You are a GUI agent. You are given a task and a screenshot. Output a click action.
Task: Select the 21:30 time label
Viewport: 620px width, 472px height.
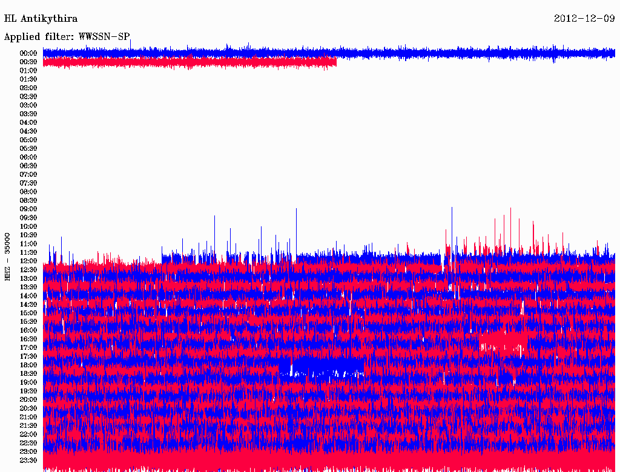point(28,426)
